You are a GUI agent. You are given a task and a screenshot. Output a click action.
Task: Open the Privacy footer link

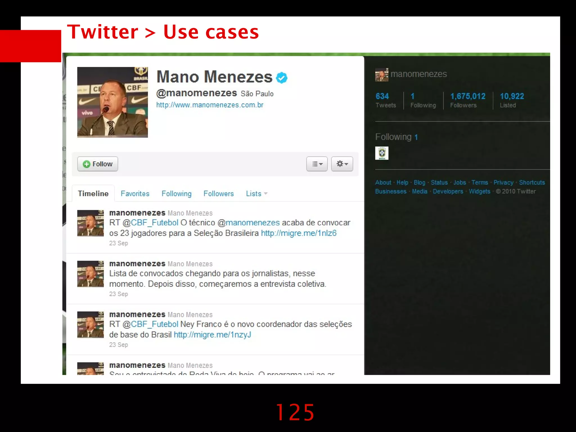(x=503, y=183)
